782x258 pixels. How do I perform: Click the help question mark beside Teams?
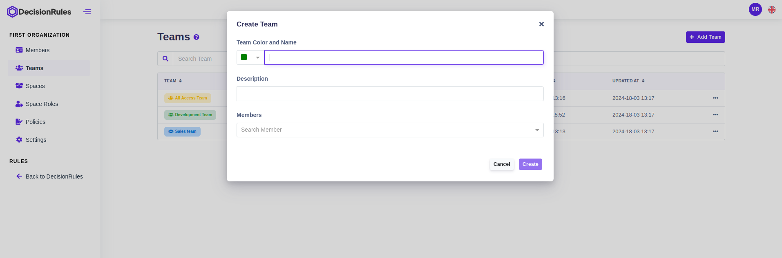(197, 37)
